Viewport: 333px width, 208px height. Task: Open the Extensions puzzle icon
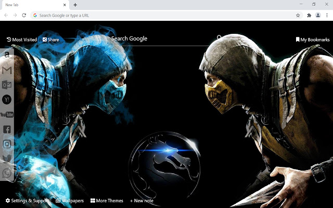tap(309, 15)
